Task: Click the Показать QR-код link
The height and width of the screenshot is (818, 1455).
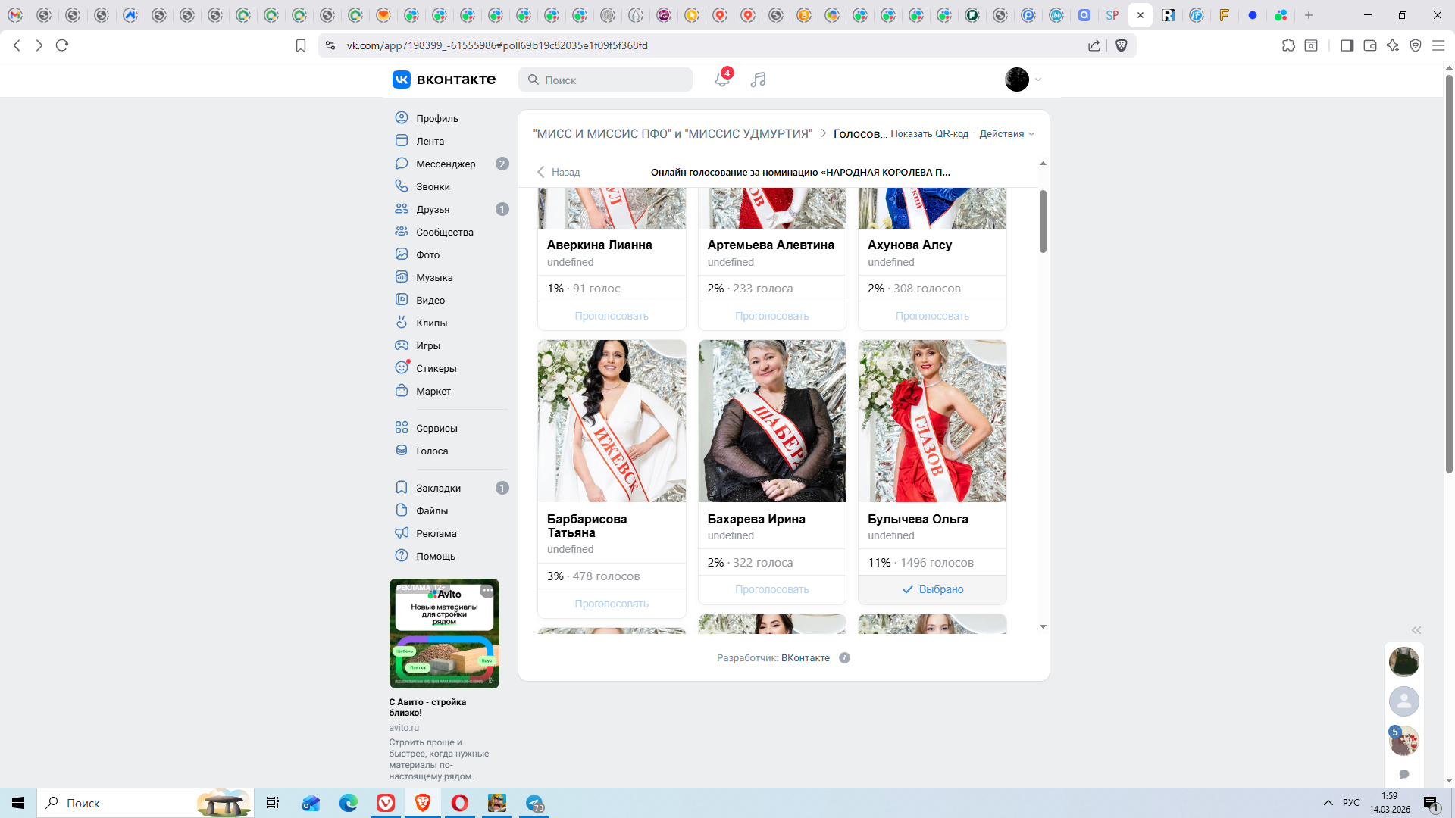Action: click(929, 133)
